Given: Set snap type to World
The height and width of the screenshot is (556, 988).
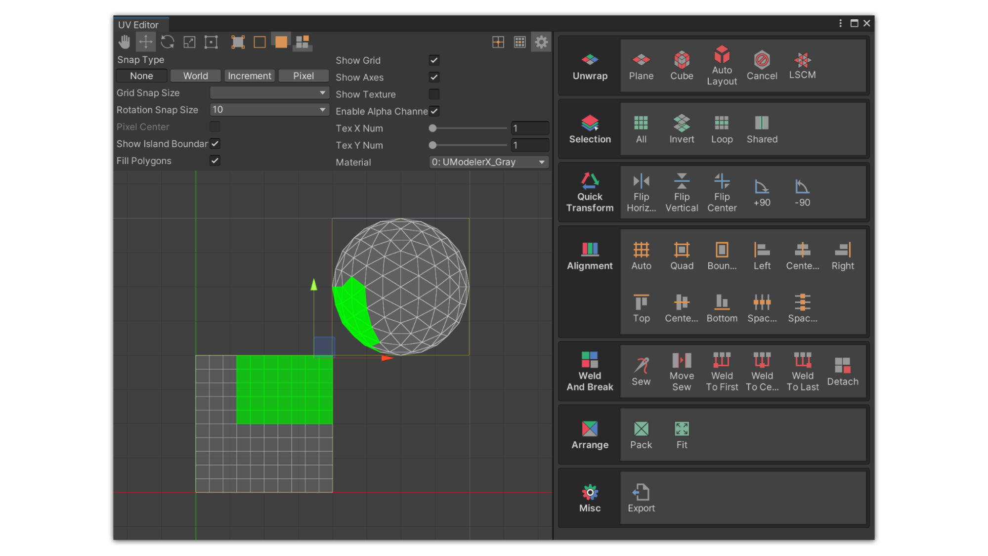Looking at the screenshot, I should (195, 76).
